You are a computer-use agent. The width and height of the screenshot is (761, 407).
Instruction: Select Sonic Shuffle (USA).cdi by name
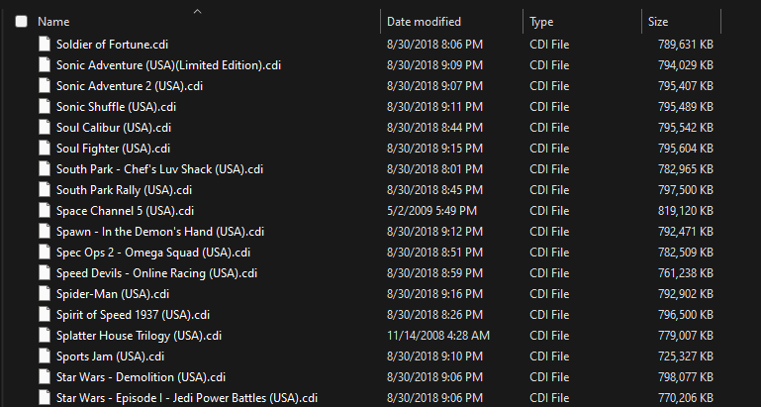coord(116,107)
